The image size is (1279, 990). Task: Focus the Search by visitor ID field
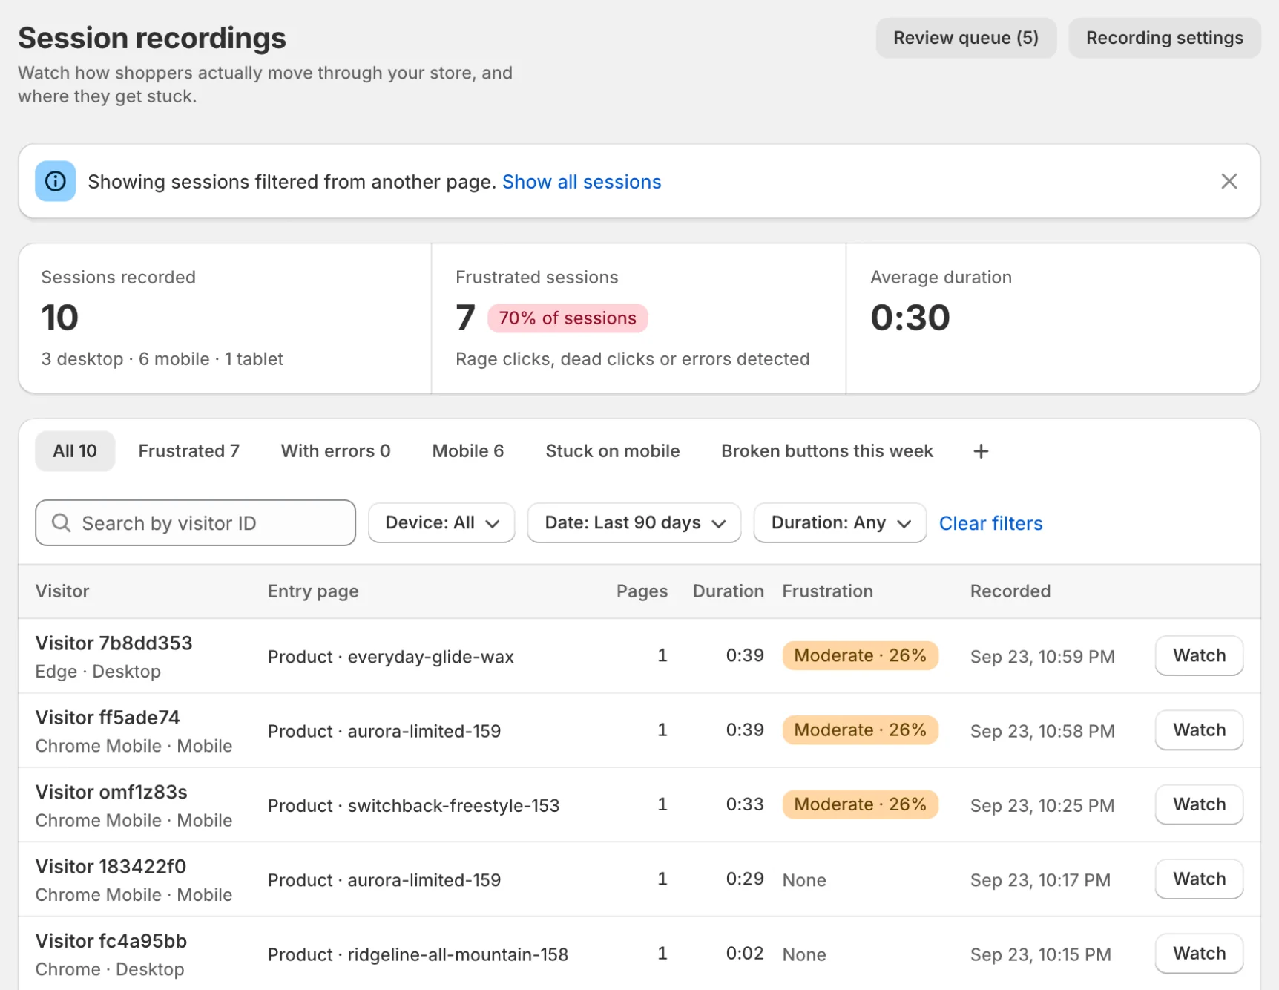click(x=196, y=523)
